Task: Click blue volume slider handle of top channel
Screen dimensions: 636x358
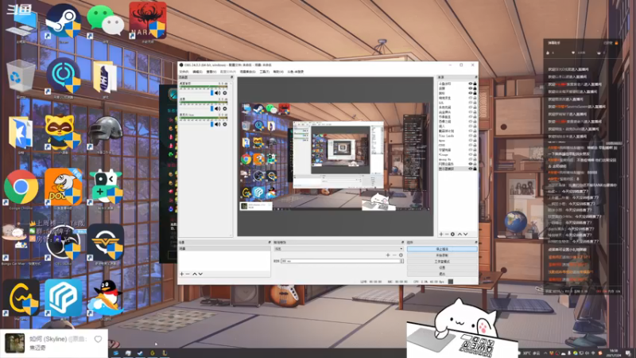Action: click(211, 93)
